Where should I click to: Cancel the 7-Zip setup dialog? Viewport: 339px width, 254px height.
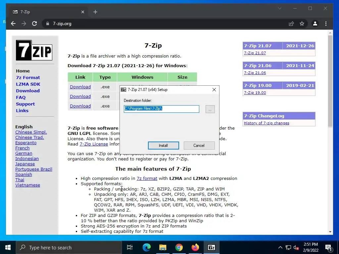coord(199,146)
